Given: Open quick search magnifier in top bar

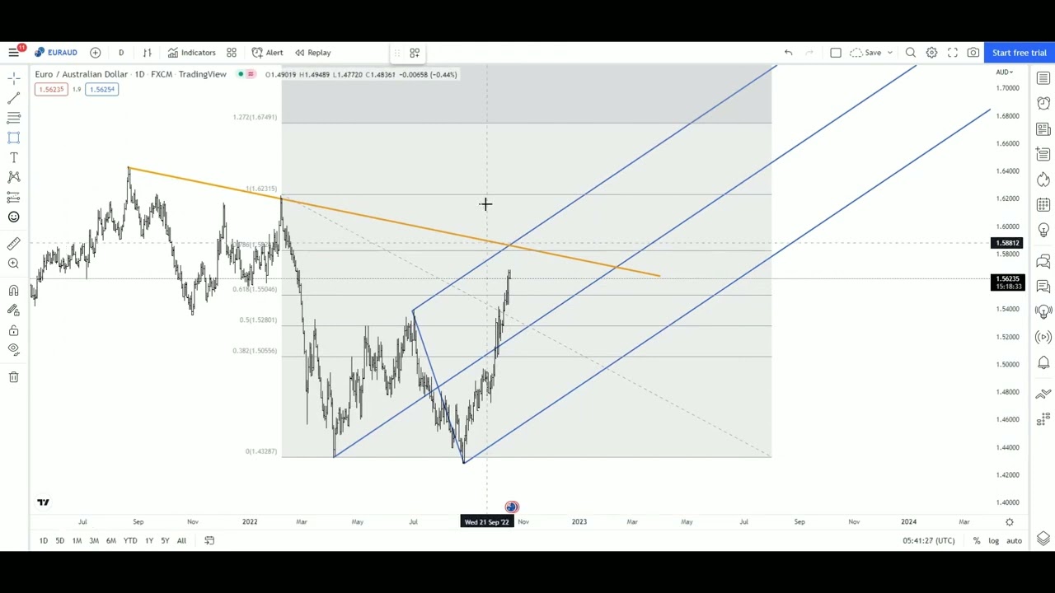Looking at the screenshot, I should (x=911, y=53).
